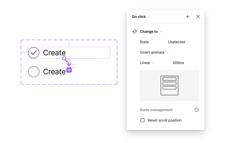The image size is (225, 143).
Task: Click the empty unselected circle icon
Action: point(34,71)
